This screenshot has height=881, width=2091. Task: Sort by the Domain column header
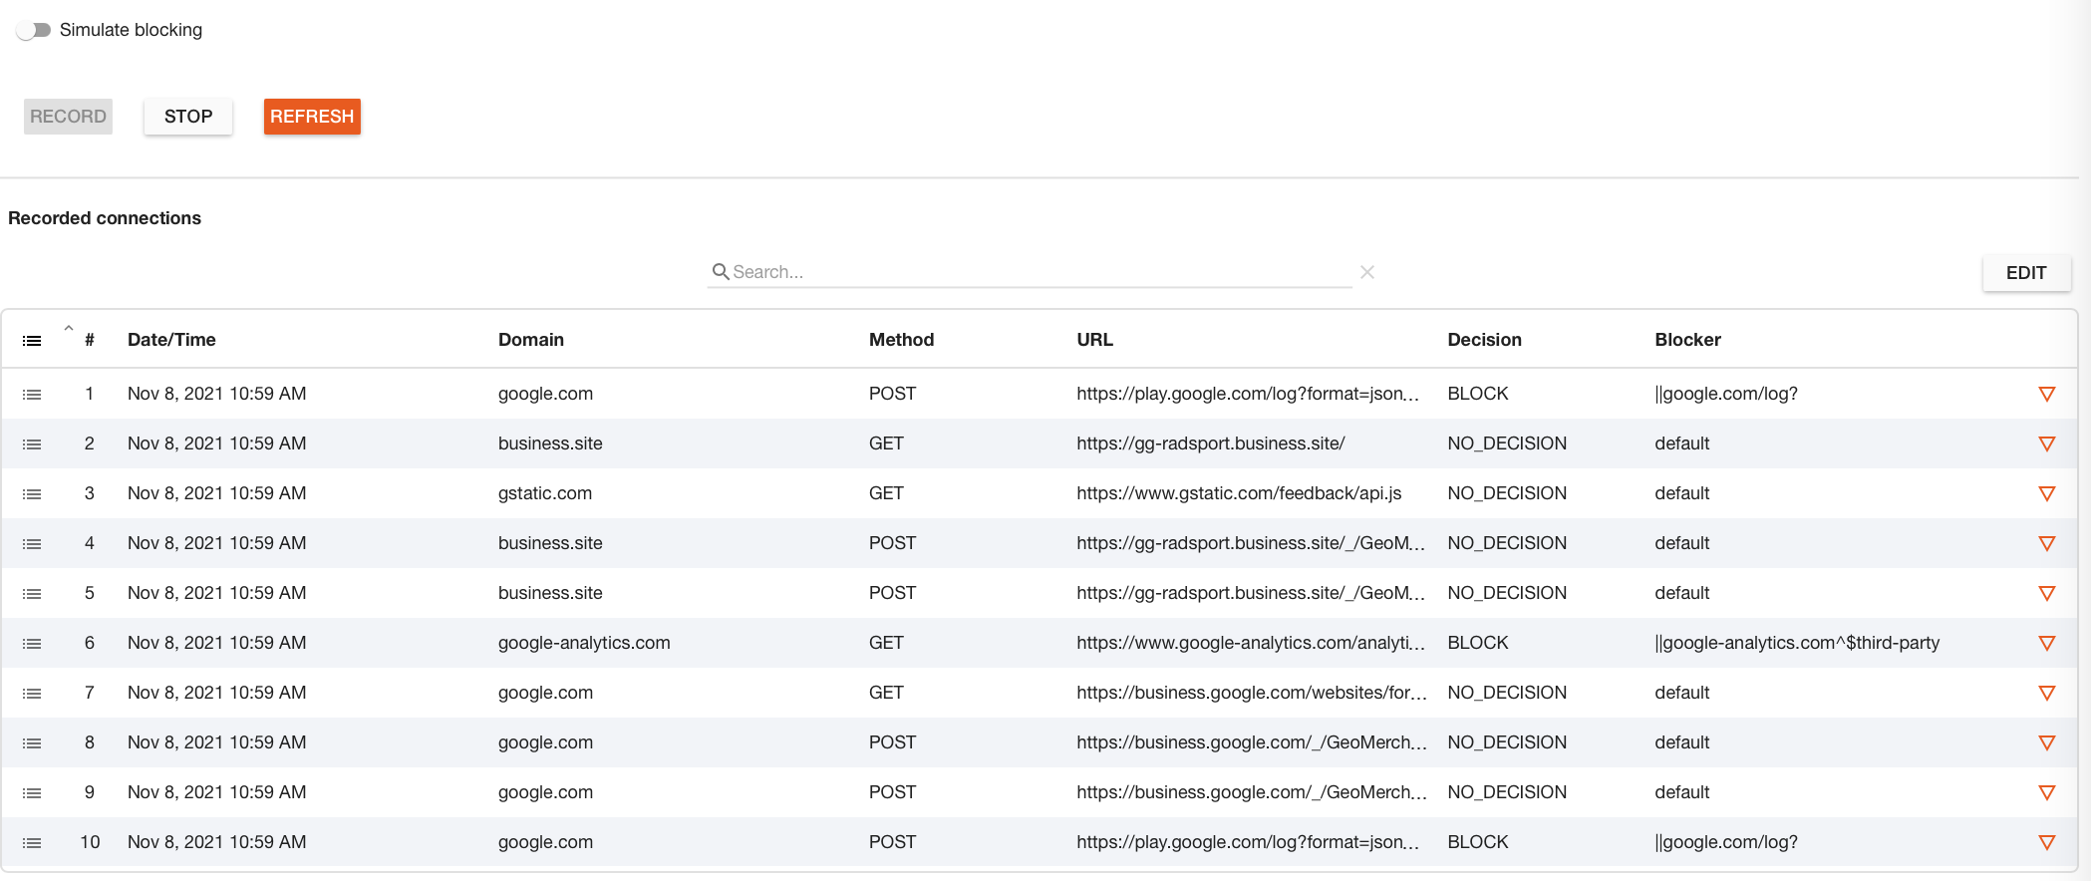[531, 340]
